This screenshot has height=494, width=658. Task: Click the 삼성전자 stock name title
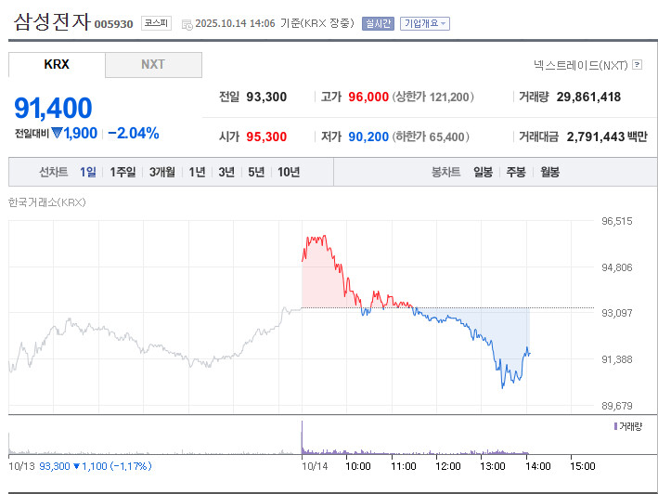pyautogui.click(x=52, y=22)
